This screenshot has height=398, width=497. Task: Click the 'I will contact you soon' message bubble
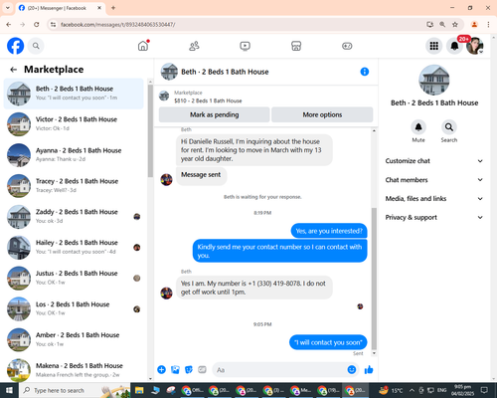(328, 342)
